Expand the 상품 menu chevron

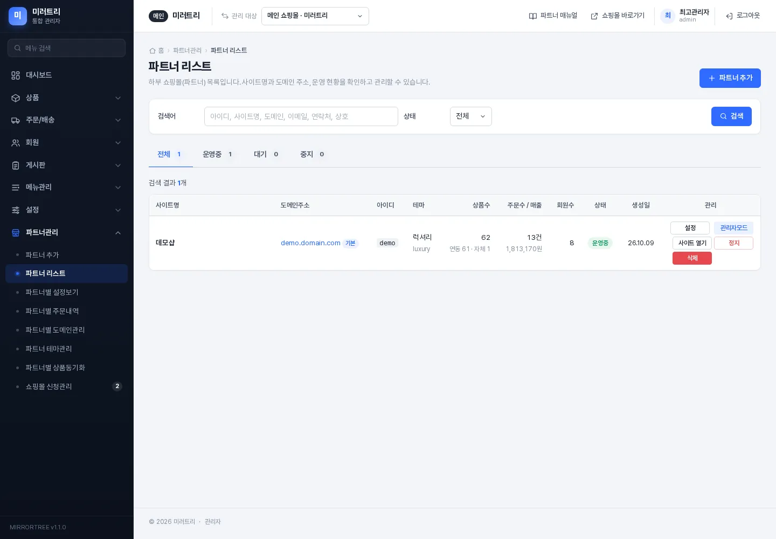(x=118, y=98)
